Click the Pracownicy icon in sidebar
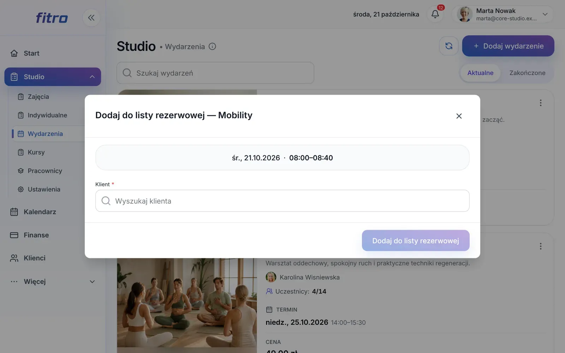The height and width of the screenshot is (353, 565). tap(21, 171)
